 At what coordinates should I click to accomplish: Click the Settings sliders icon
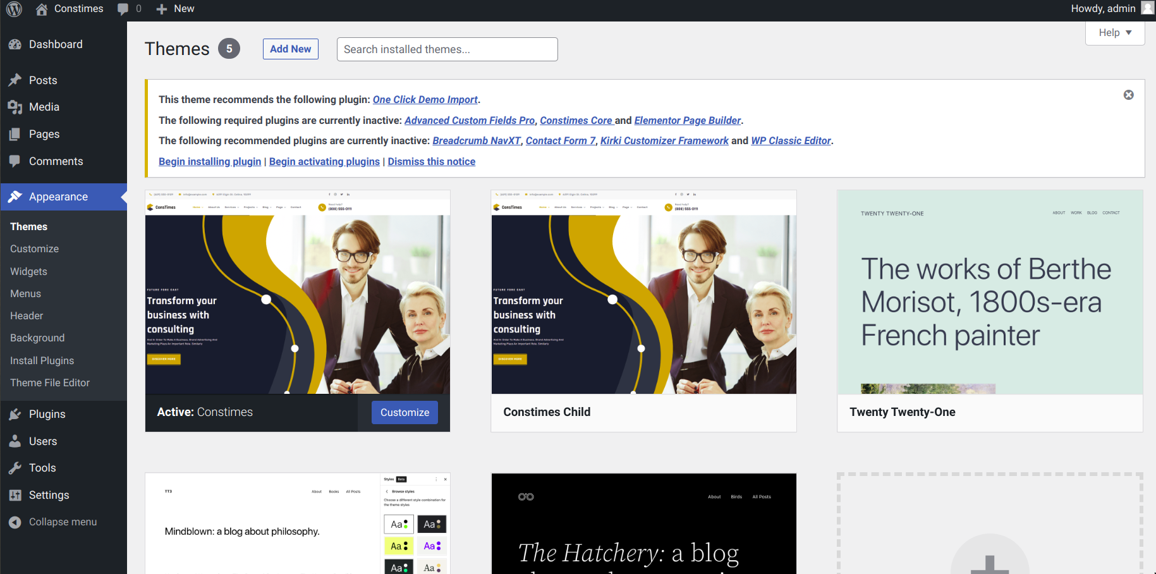click(x=15, y=495)
